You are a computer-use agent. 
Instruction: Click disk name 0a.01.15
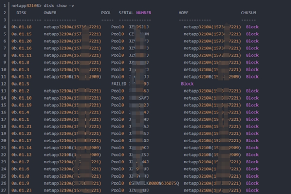coord(21,34)
